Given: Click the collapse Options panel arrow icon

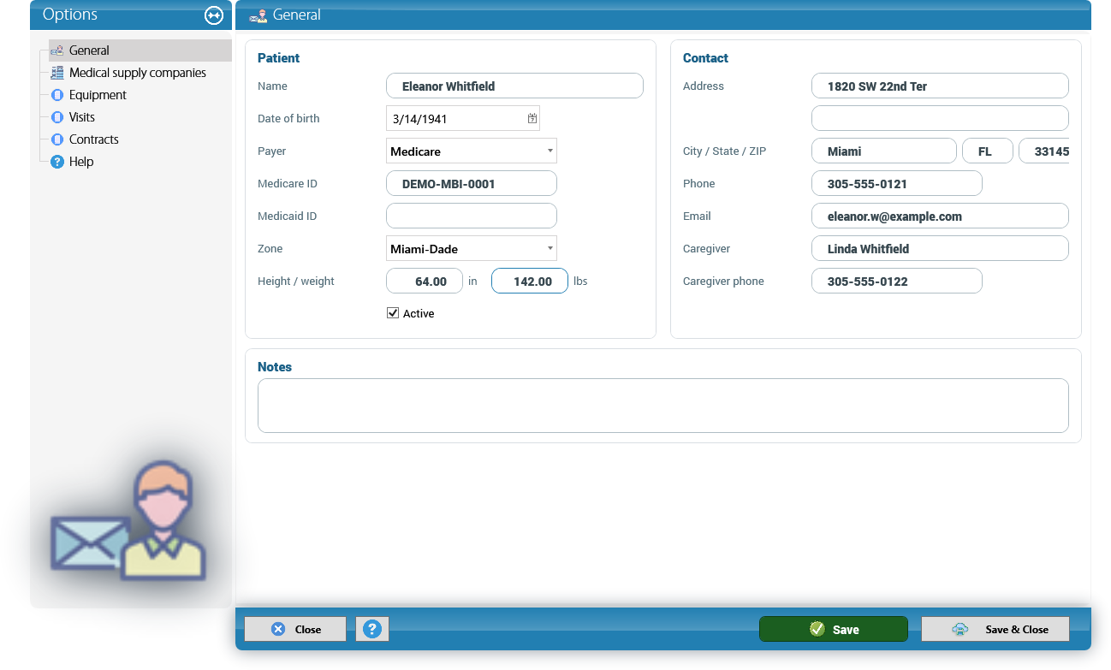Looking at the screenshot, I should [213, 15].
